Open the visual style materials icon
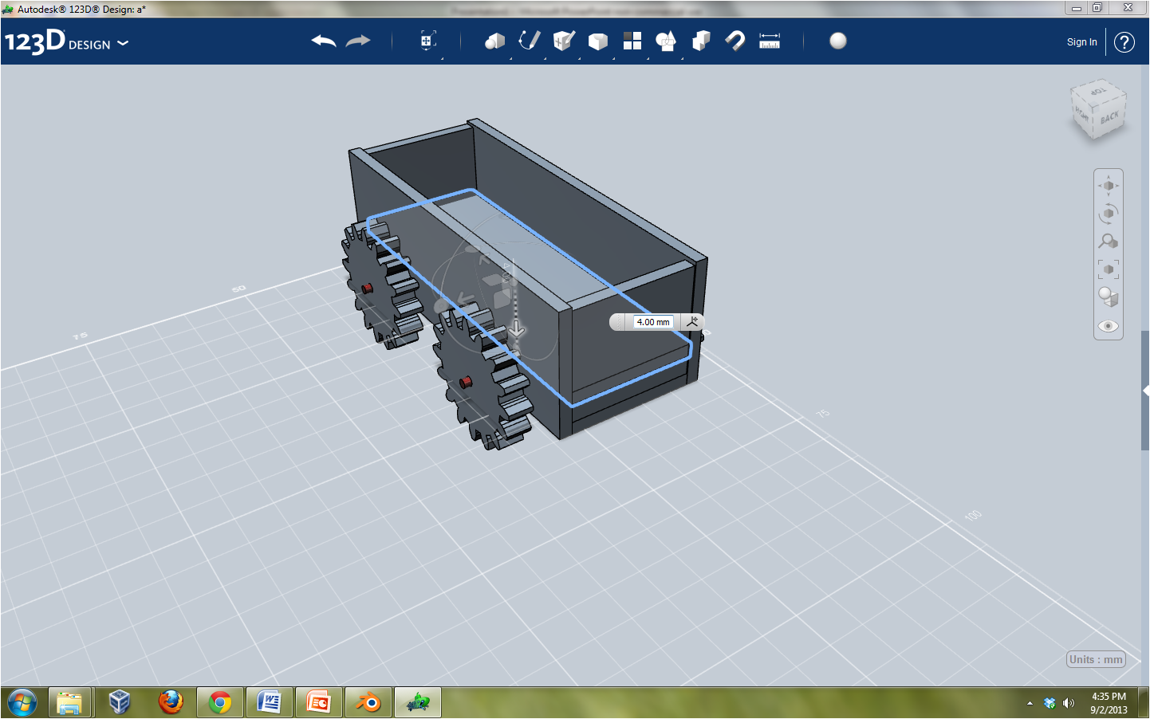 (1109, 297)
